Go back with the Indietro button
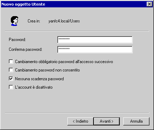Viewport: 154px width, 130px height. pos(80,121)
